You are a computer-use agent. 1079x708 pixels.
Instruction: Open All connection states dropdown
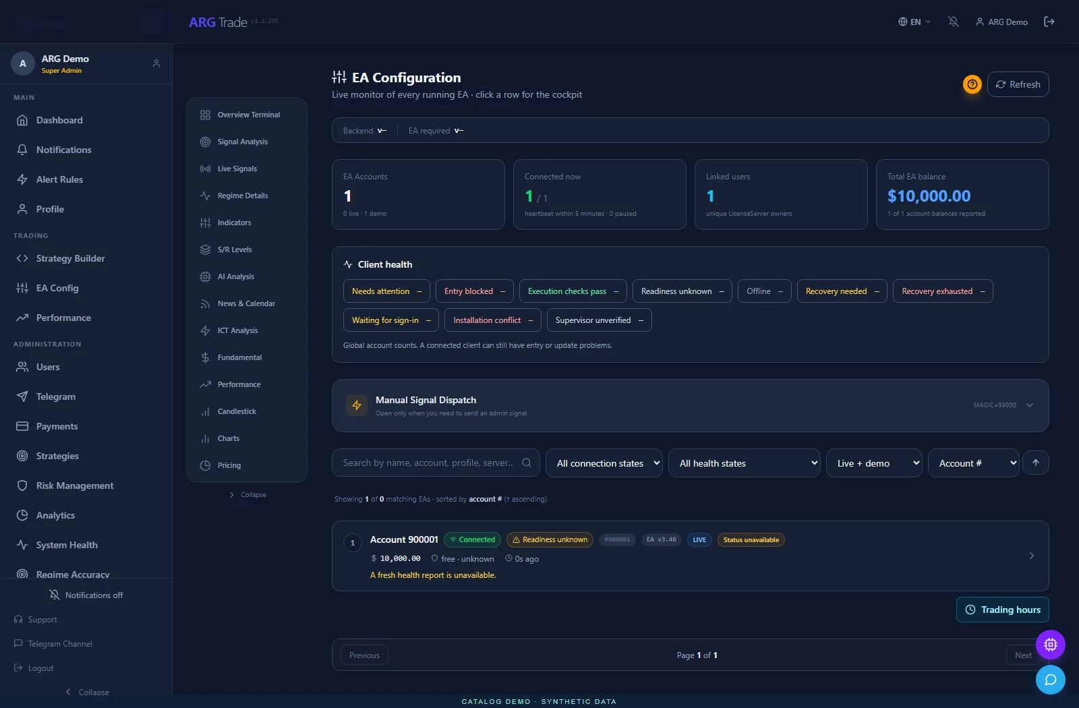(x=604, y=463)
